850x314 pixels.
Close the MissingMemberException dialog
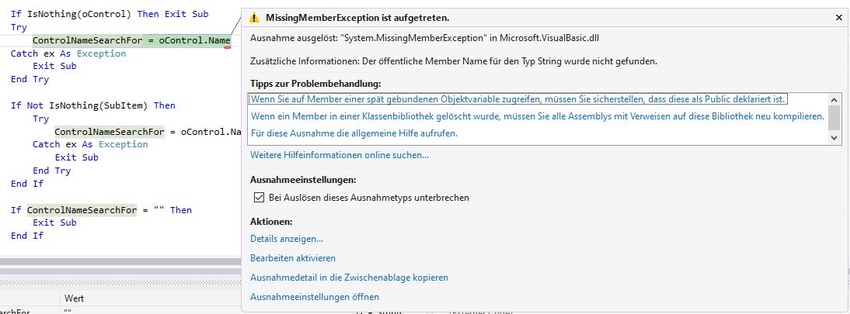tap(838, 17)
